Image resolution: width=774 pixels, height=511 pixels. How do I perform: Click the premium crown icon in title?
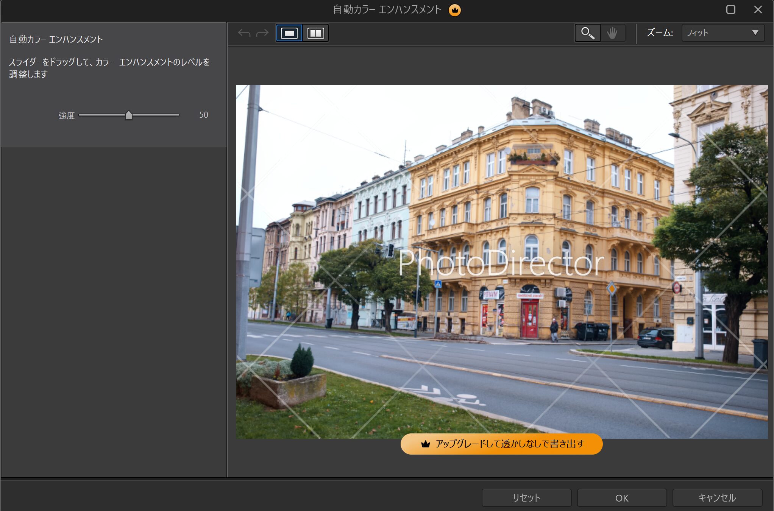click(455, 10)
